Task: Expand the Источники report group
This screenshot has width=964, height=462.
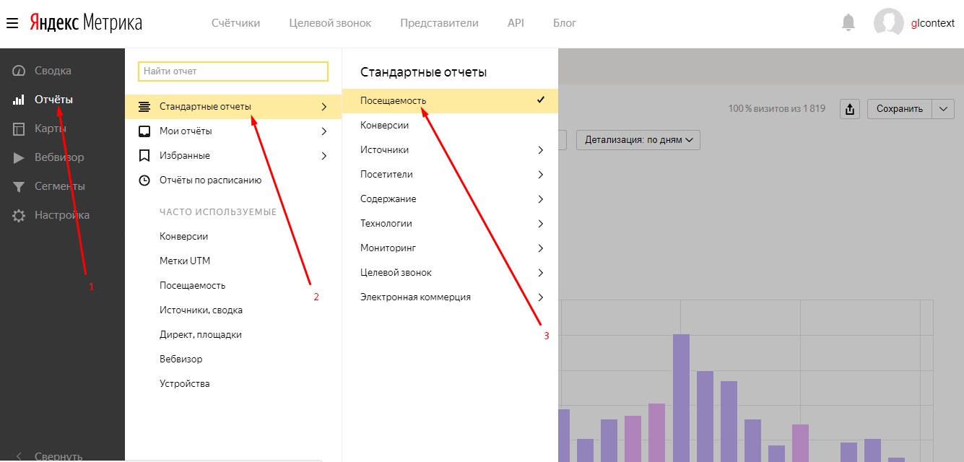Action: pyautogui.click(x=450, y=150)
